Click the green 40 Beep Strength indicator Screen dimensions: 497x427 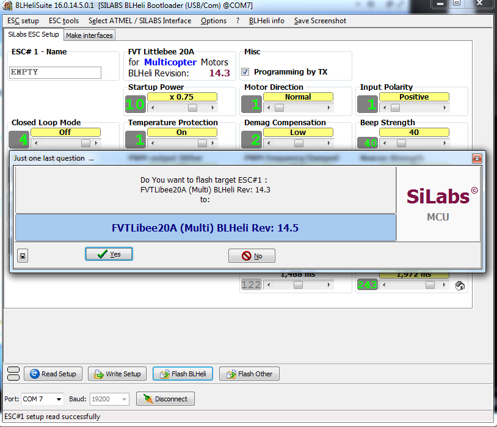tap(368, 143)
